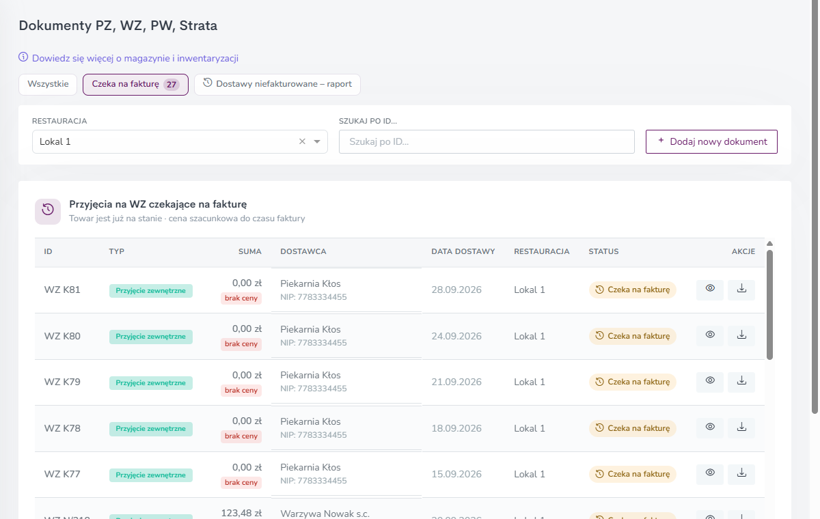The width and height of the screenshot is (820, 519).
Task: Download document WZ K78
Action: 741,427
